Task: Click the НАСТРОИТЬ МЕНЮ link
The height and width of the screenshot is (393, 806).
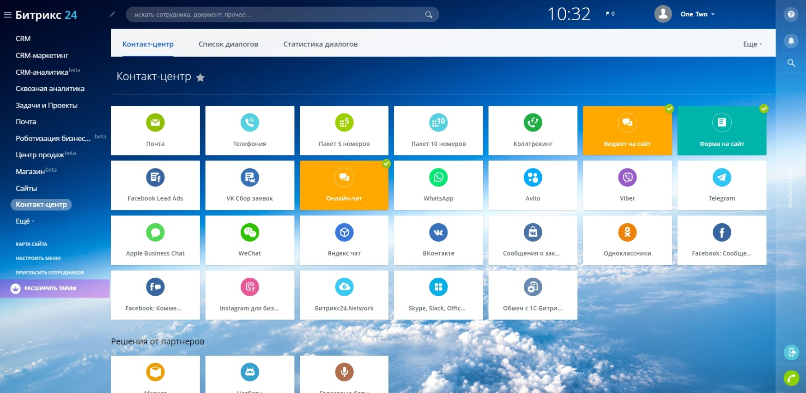Action: (38, 258)
